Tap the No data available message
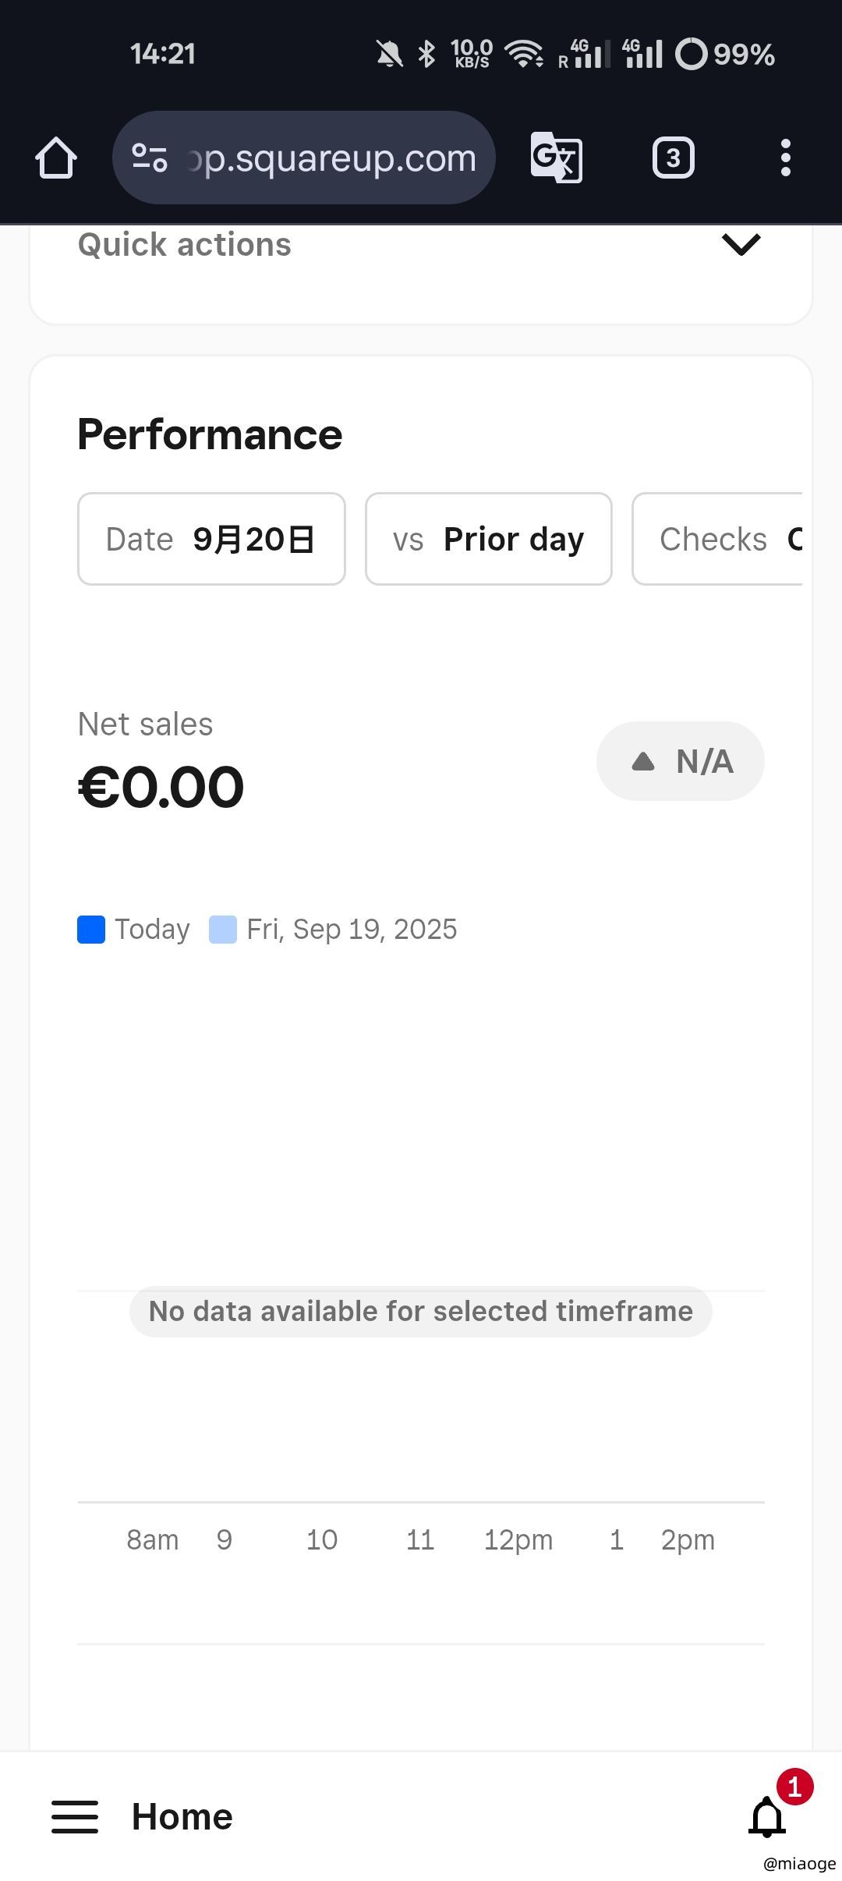Image resolution: width=842 pixels, height=1881 pixels. click(x=421, y=1312)
